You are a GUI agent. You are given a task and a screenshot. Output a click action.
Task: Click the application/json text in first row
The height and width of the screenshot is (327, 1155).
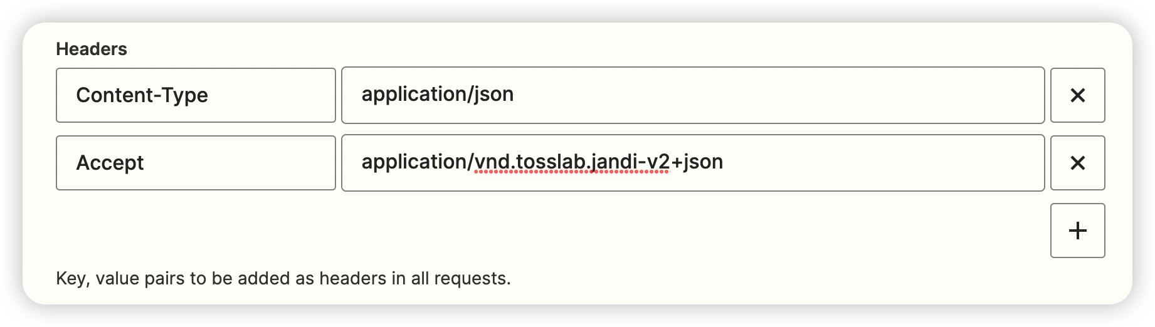coord(438,95)
